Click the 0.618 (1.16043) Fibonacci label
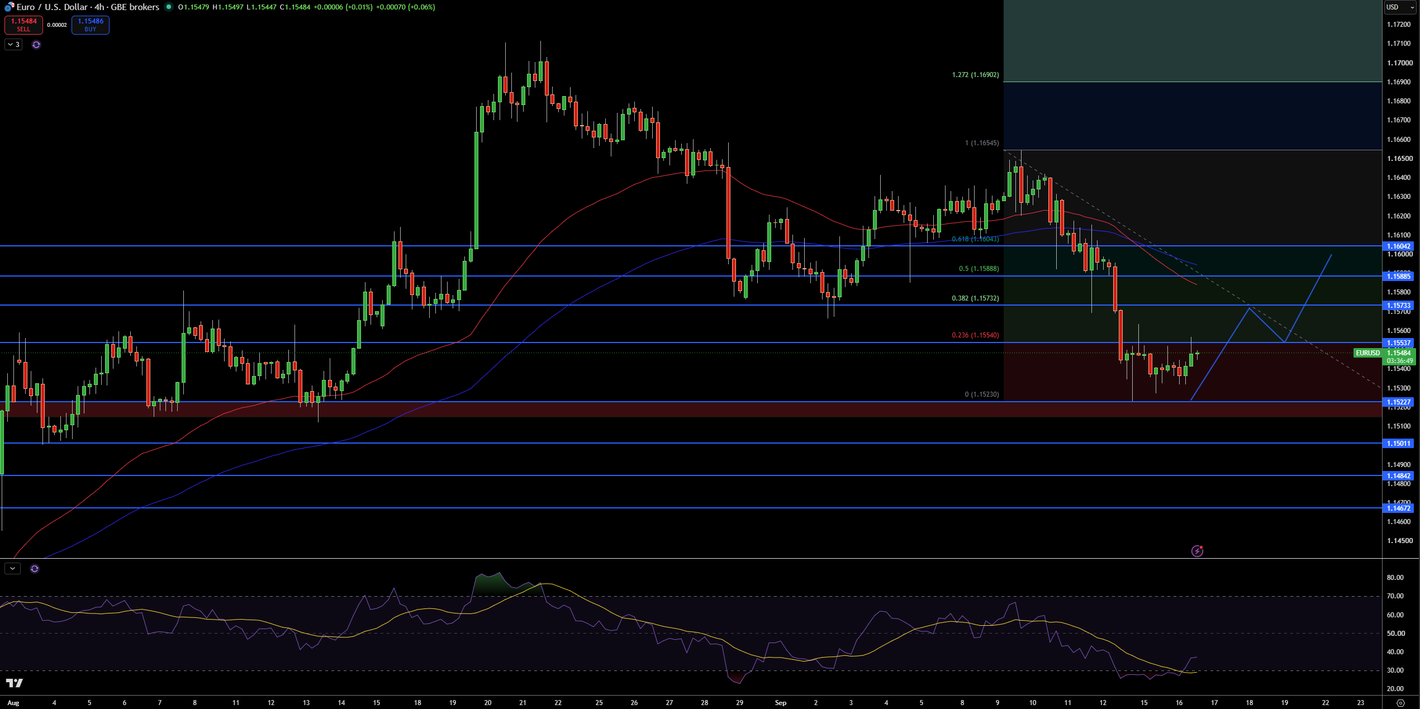This screenshot has width=1420, height=709. (975, 239)
